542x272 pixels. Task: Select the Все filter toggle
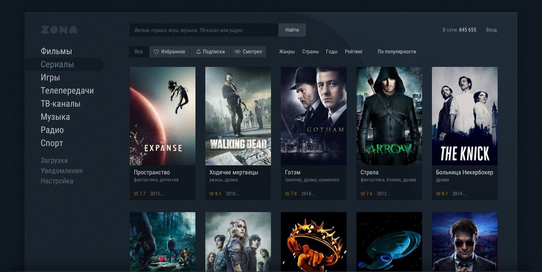(139, 52)
